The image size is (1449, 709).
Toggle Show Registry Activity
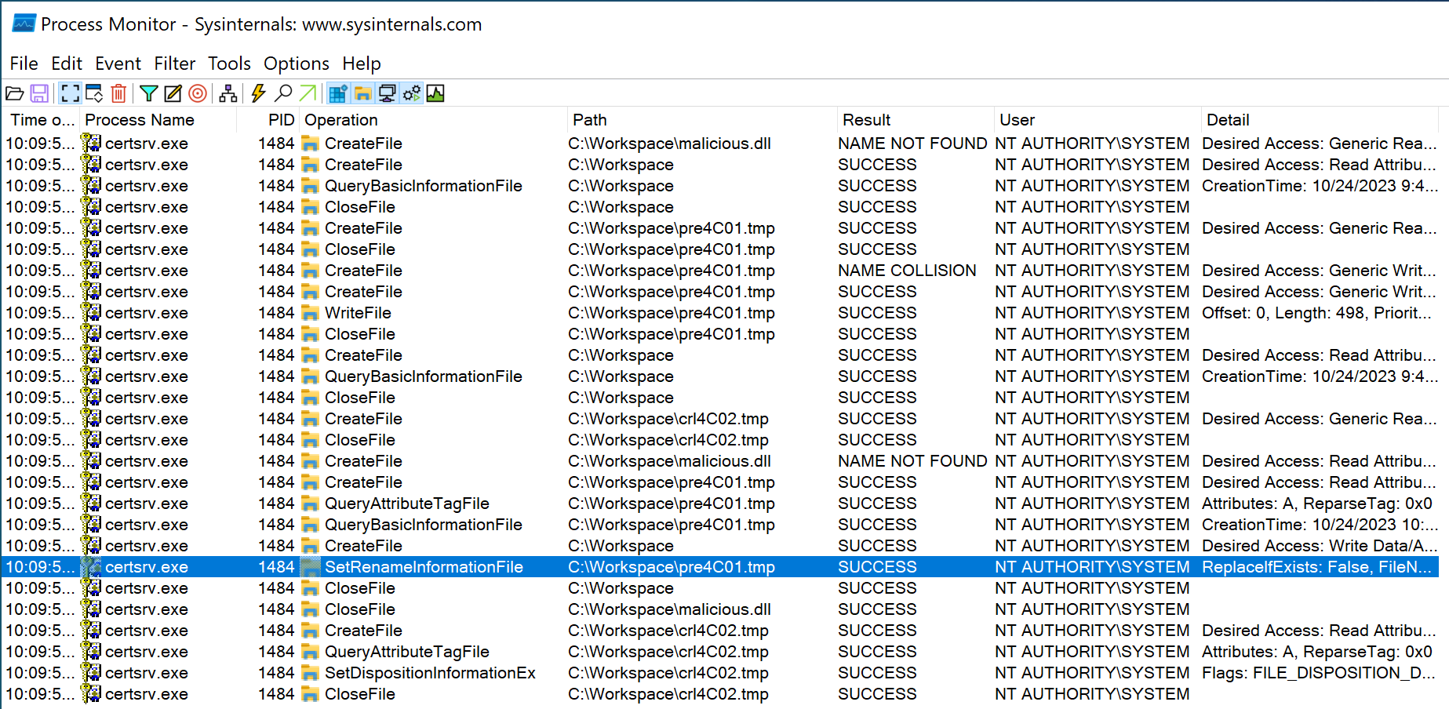[x=338, y=94]
